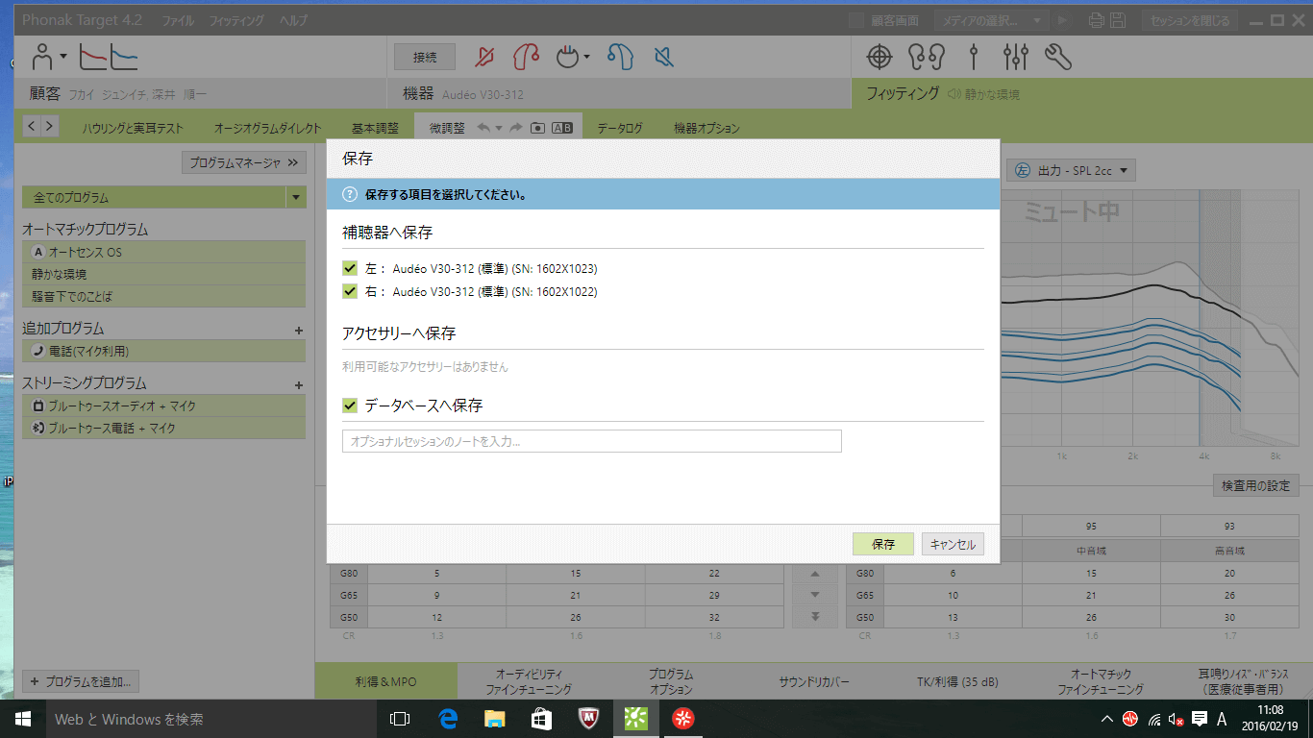Open 全てのプログラム dropdown

296,197
